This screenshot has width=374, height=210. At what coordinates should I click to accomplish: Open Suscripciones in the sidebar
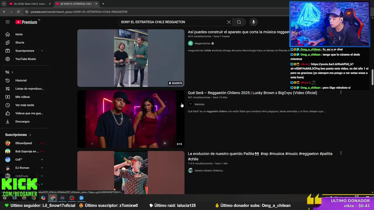coord(25,51)
